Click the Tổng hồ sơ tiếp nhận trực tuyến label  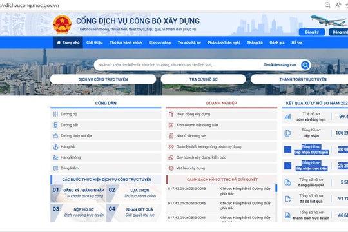point(311,150)
